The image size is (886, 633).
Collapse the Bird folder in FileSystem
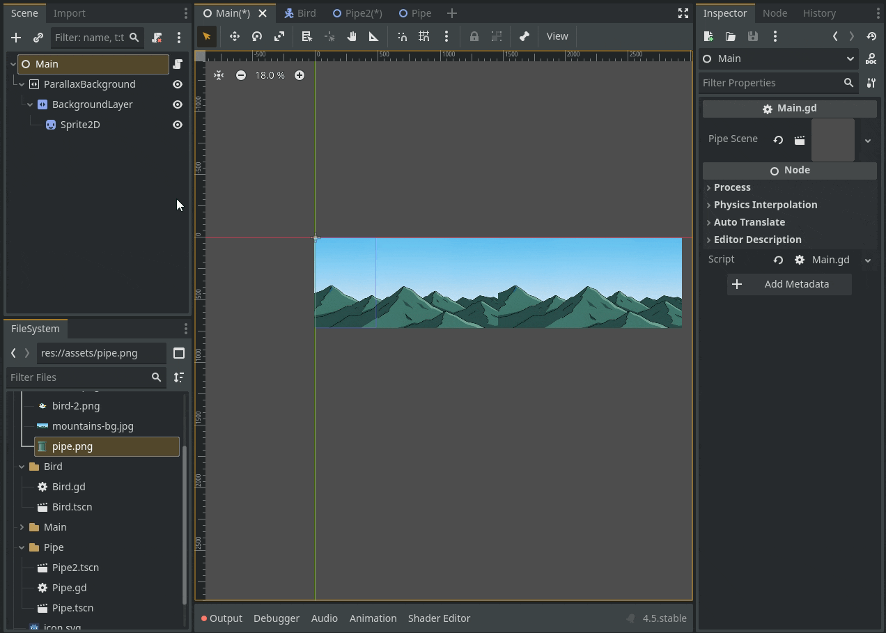(x=22, y=467)
